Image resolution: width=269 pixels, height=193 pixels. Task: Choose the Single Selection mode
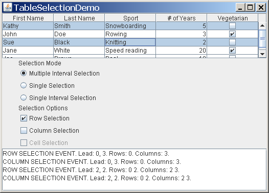point(24,85)
